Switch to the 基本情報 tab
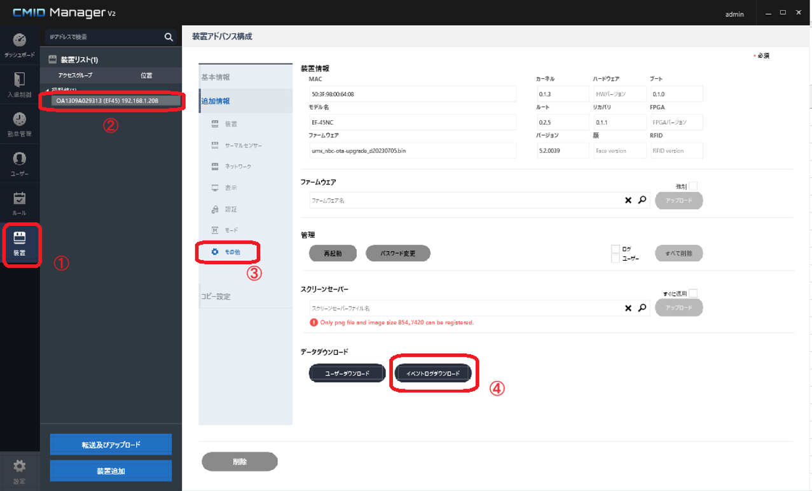 click(245, 77)
